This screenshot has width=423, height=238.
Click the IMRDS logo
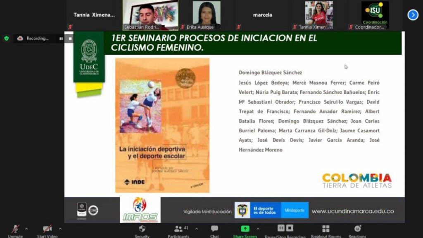coord(140,210)
